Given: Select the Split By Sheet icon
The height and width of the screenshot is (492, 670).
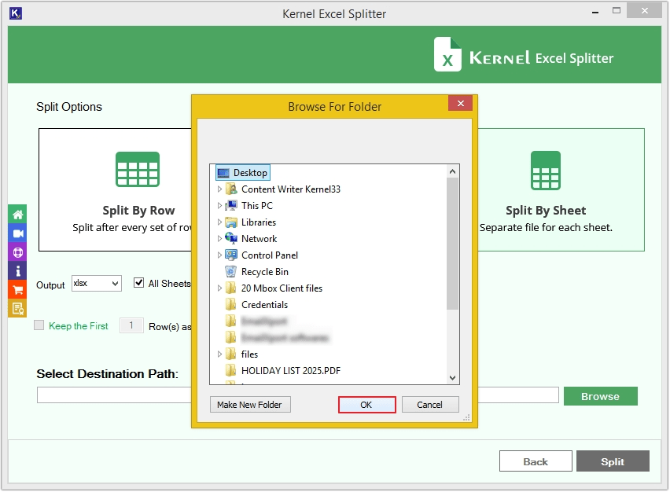Looking at the screenshot, I should [x=546, y=171].
